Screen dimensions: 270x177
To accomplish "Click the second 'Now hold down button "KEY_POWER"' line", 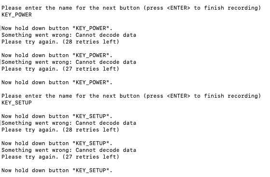I will 57,56.
